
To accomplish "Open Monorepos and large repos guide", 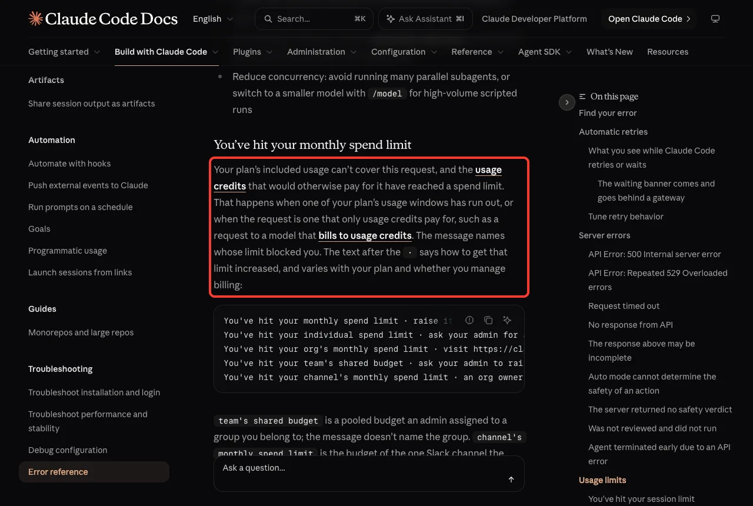I will 81,332.
